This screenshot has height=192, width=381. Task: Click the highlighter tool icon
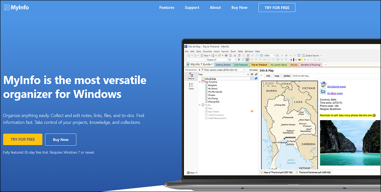coord(299,60)
